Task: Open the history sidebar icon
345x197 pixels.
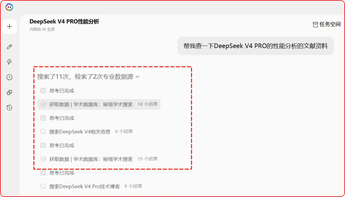Action: click(x=10, y=108)
